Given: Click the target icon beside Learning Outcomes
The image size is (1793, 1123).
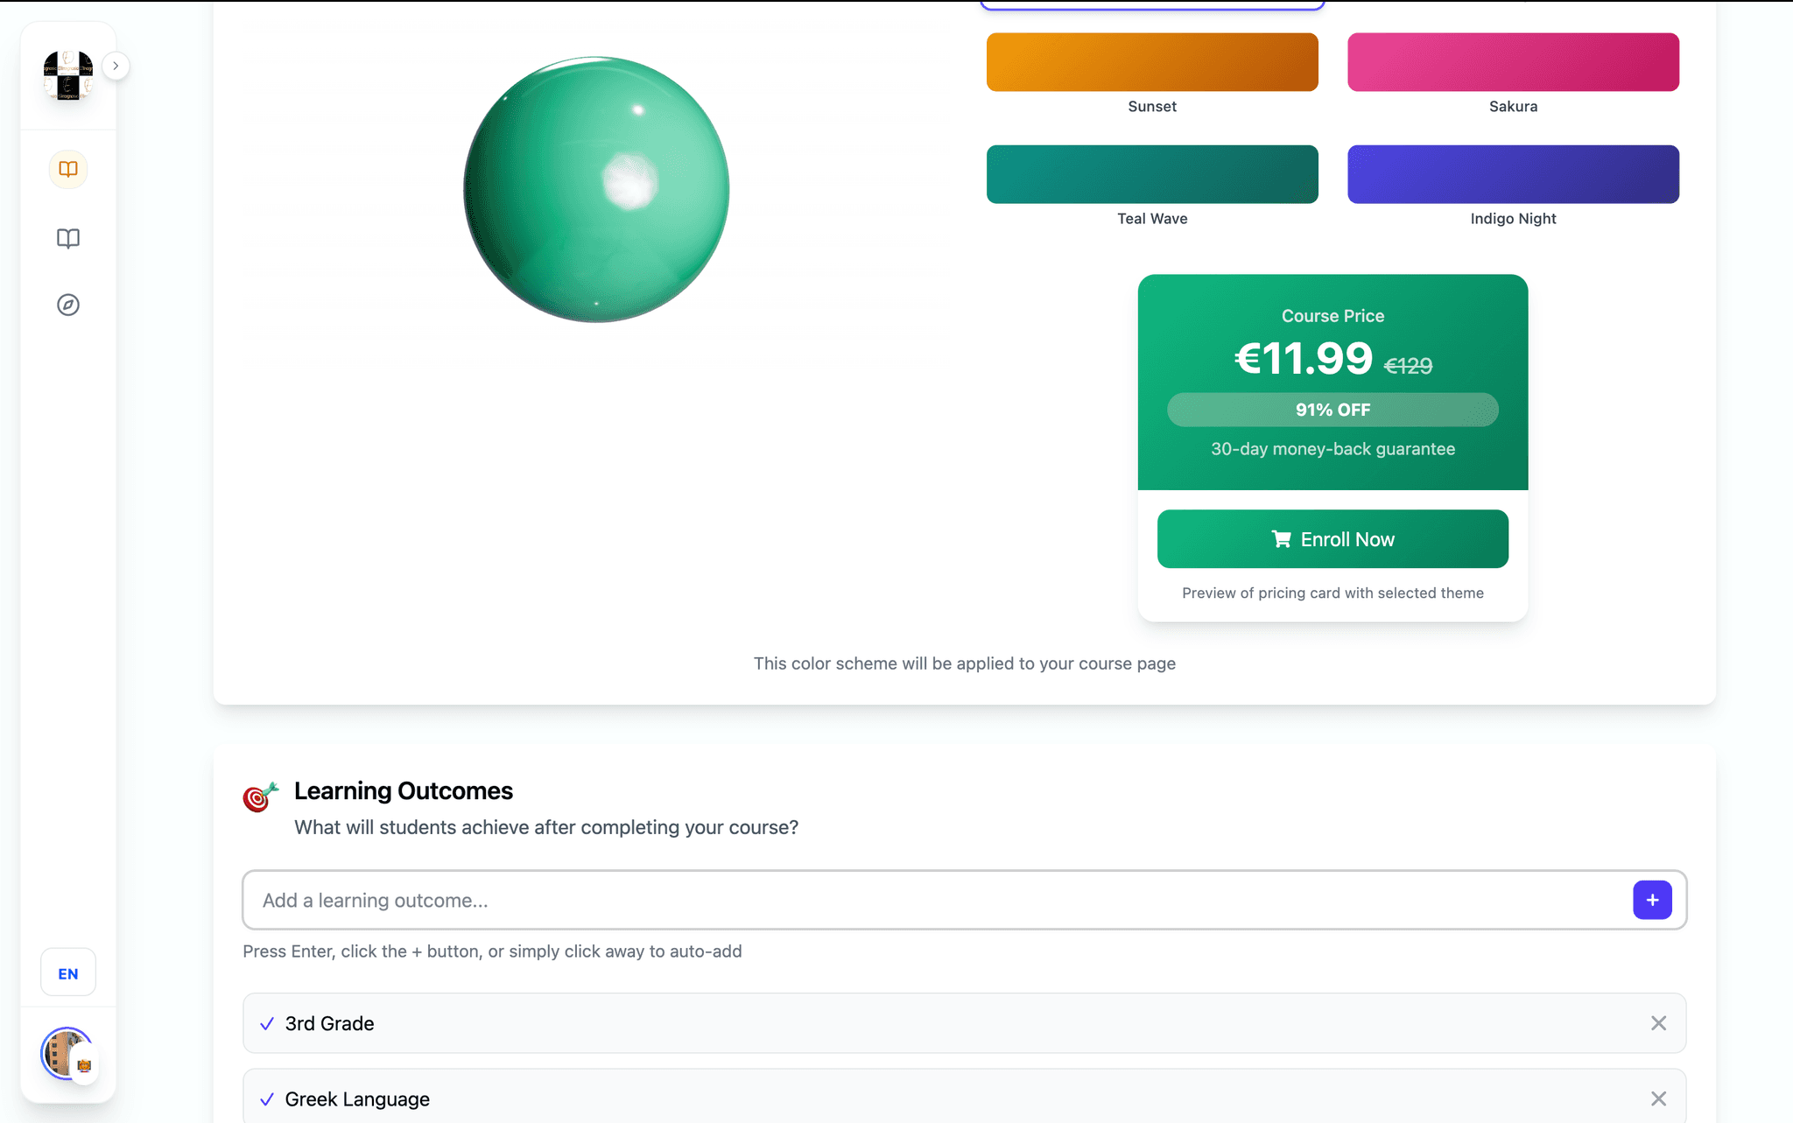Looking at the screenshot, I should pos(260,797).
